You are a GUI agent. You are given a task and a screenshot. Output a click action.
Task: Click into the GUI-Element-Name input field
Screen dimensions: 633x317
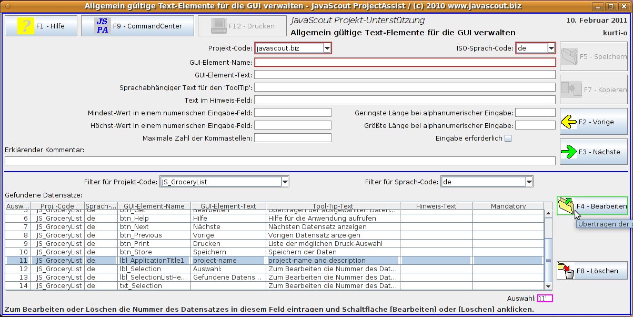click(405, 62)
